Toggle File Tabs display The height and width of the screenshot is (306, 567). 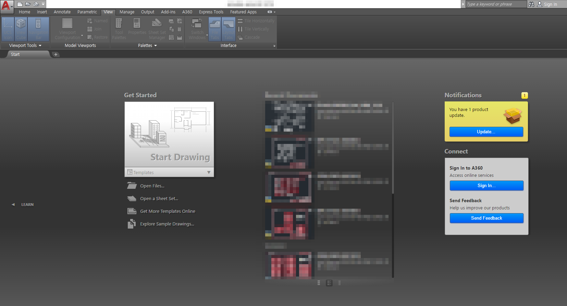coord(215,29)
